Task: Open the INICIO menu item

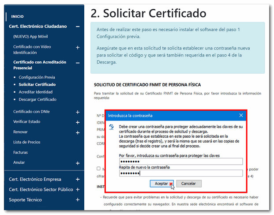Action: click(17, 16)
